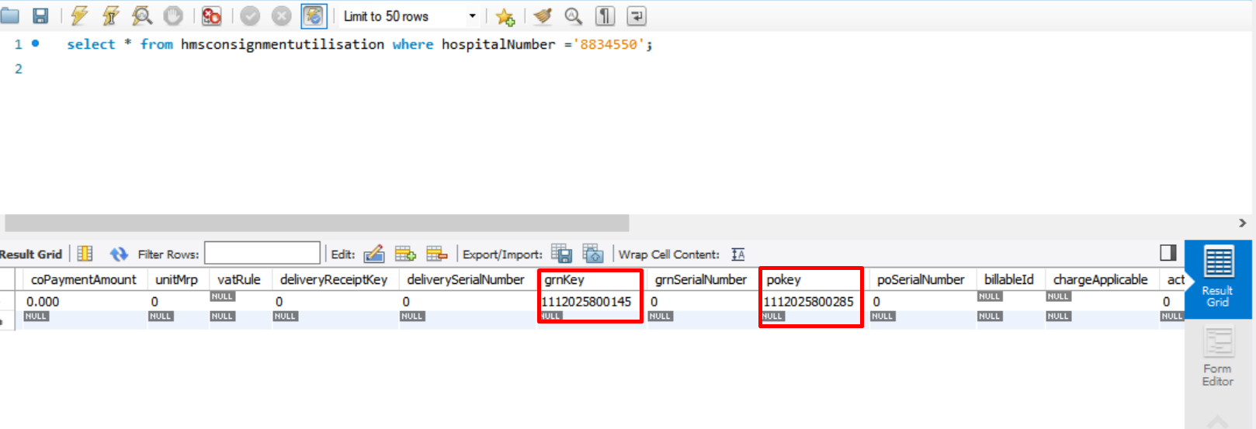Switch to the Result Grid tab
Image resolution: width=1256 pixels, height=429 pixels.
(x=1217, y=279)
